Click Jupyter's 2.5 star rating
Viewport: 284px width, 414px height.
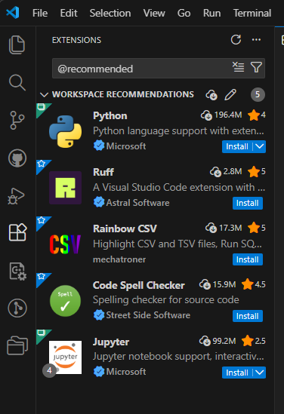(254, 341)
